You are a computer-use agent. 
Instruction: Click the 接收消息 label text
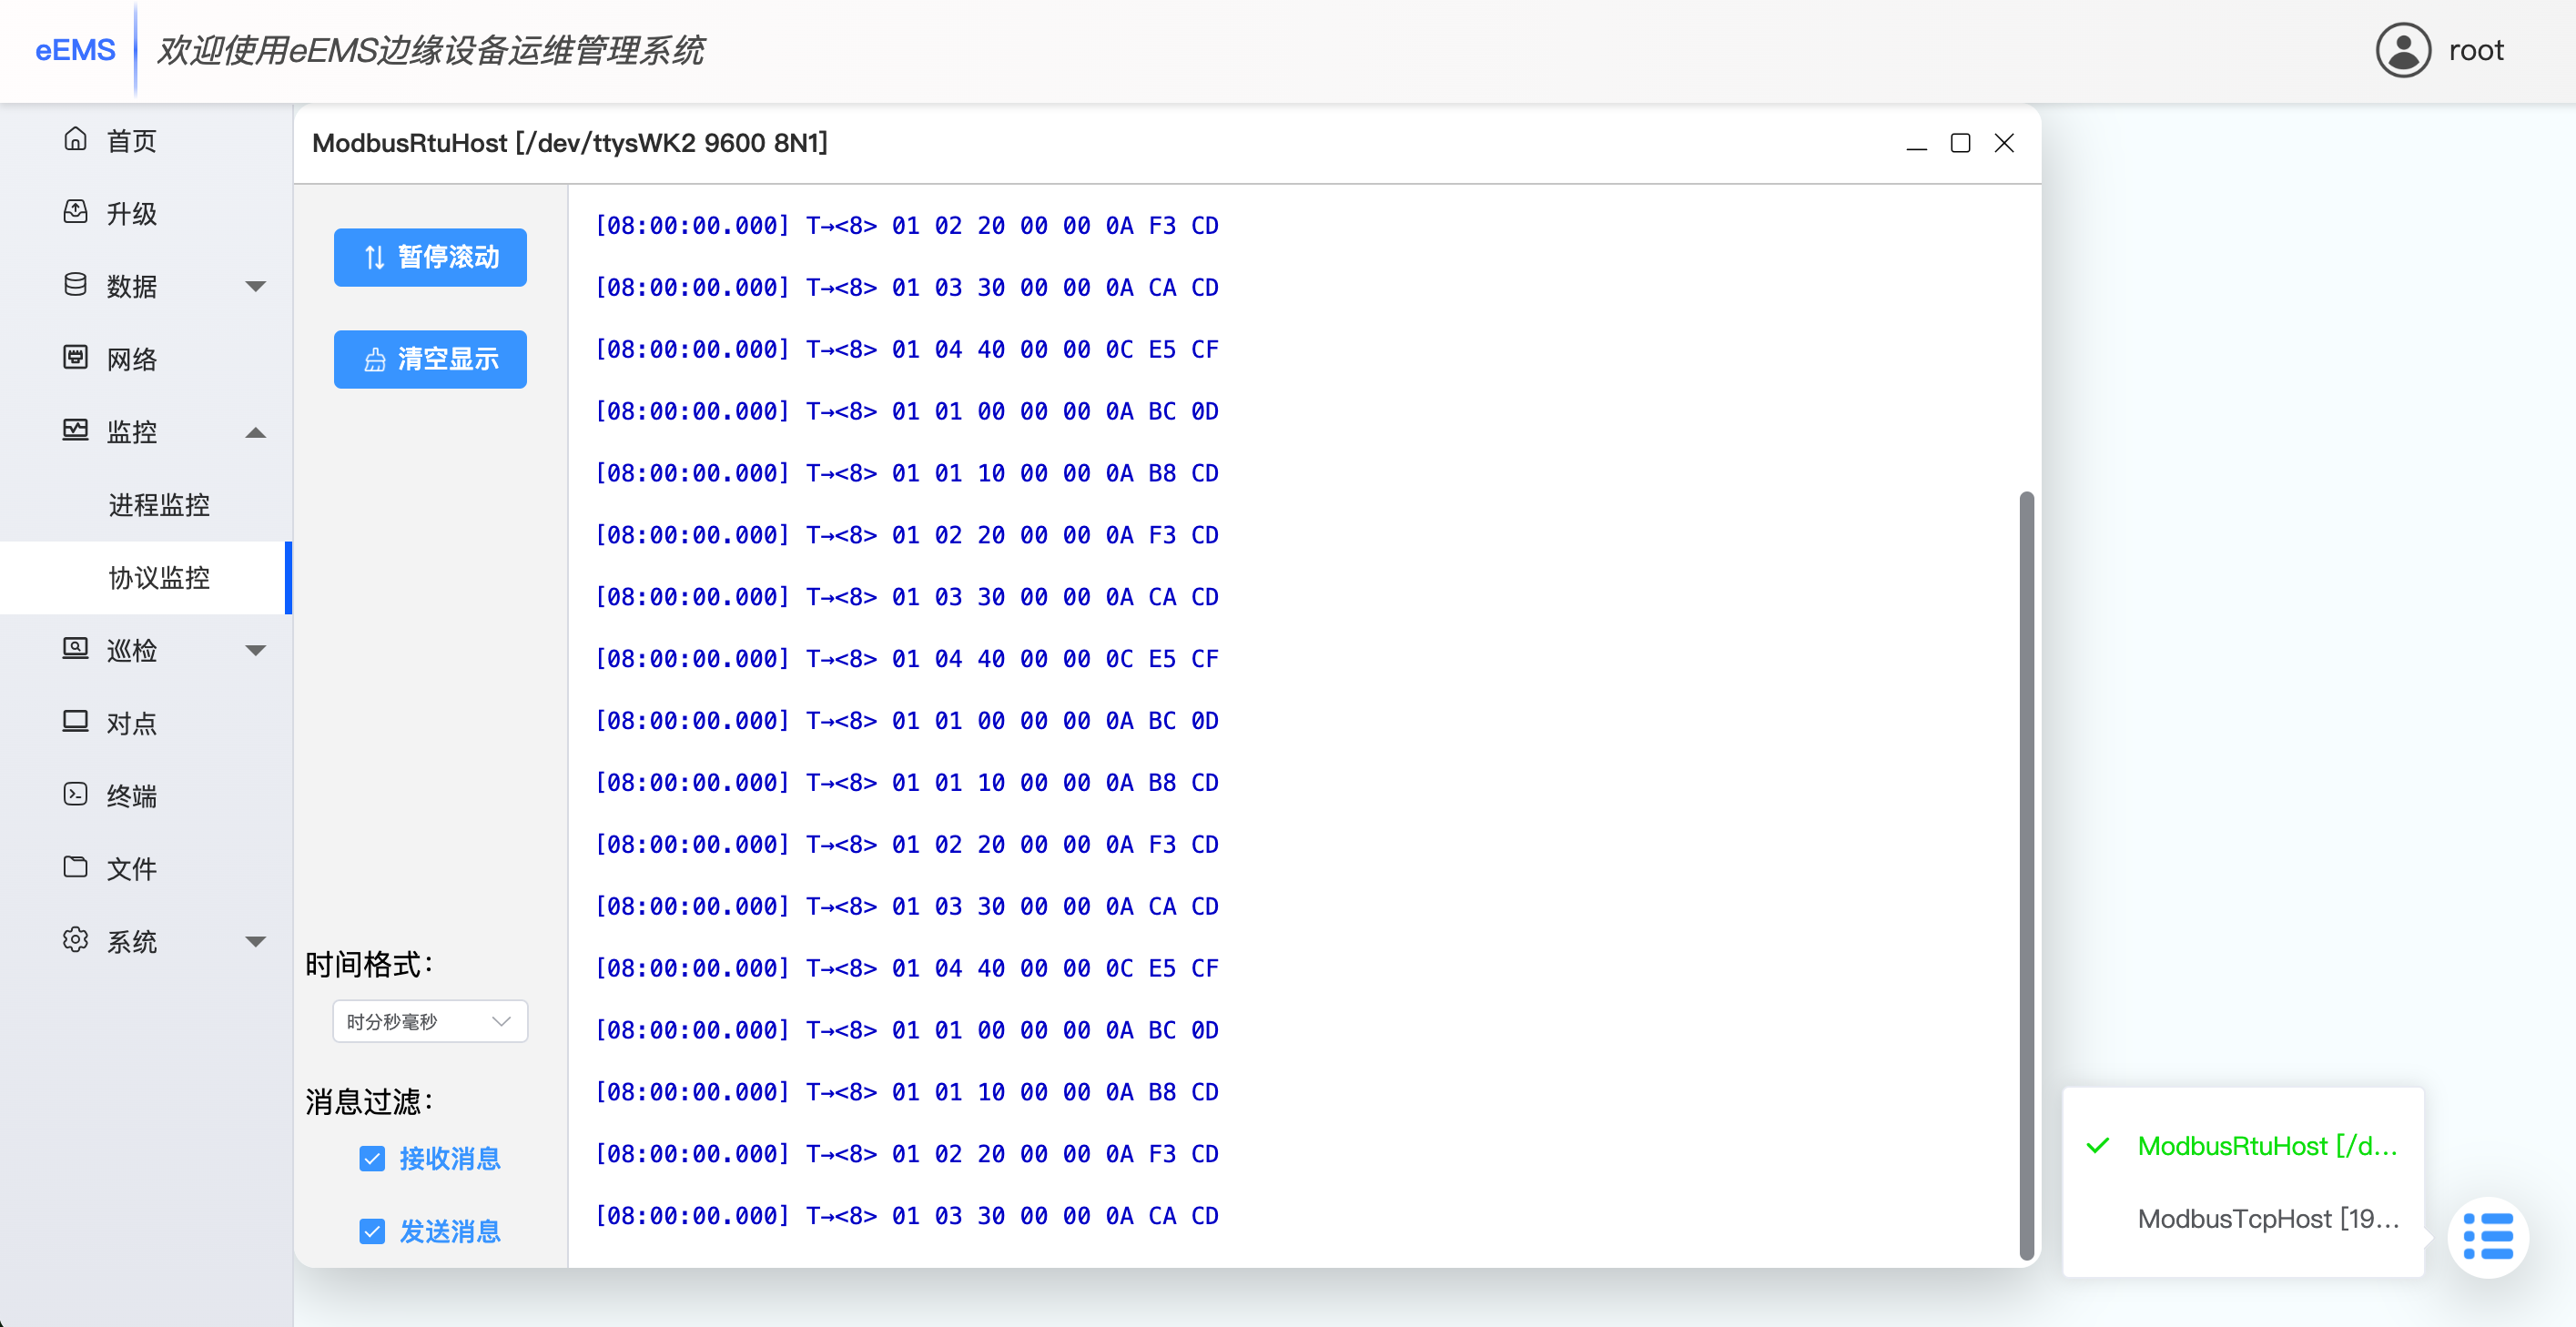click(449, 1159)
